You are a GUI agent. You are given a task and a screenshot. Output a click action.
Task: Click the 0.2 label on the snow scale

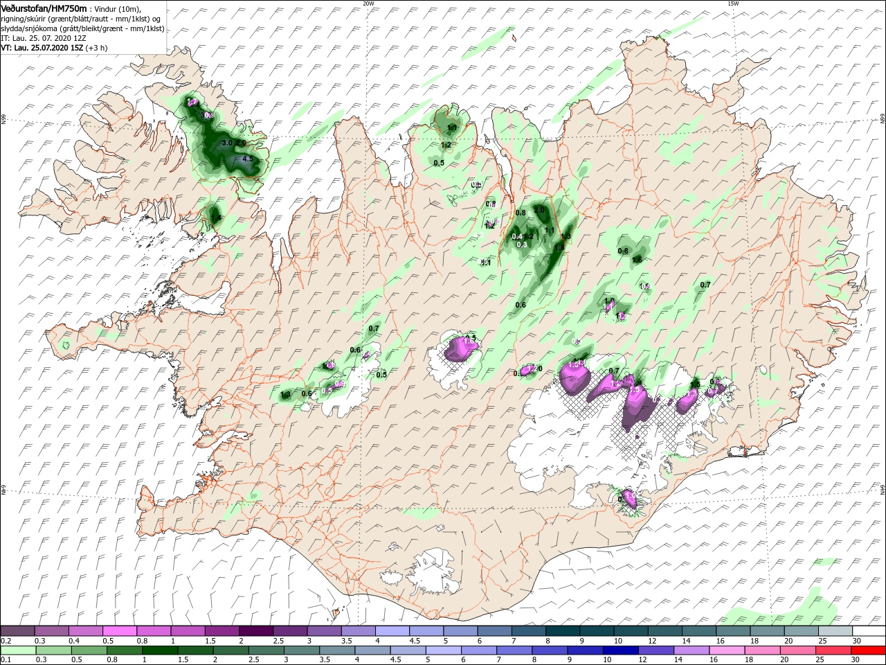click(x=6, y=641)
